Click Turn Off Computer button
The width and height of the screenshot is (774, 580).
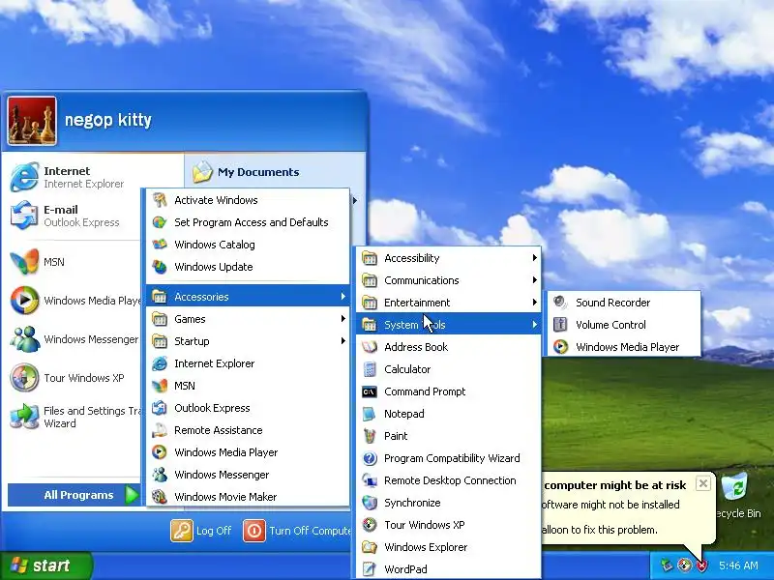tap(297, 531)
